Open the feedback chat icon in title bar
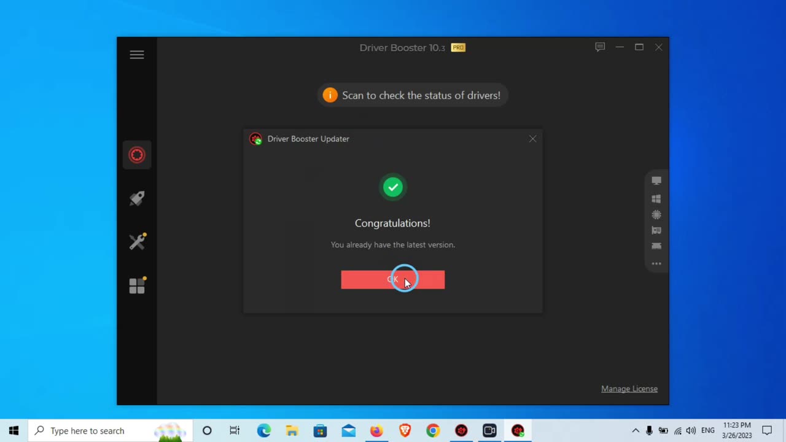Image resolution: width=786 pixels, height=442 pixels. pos(600,47)
